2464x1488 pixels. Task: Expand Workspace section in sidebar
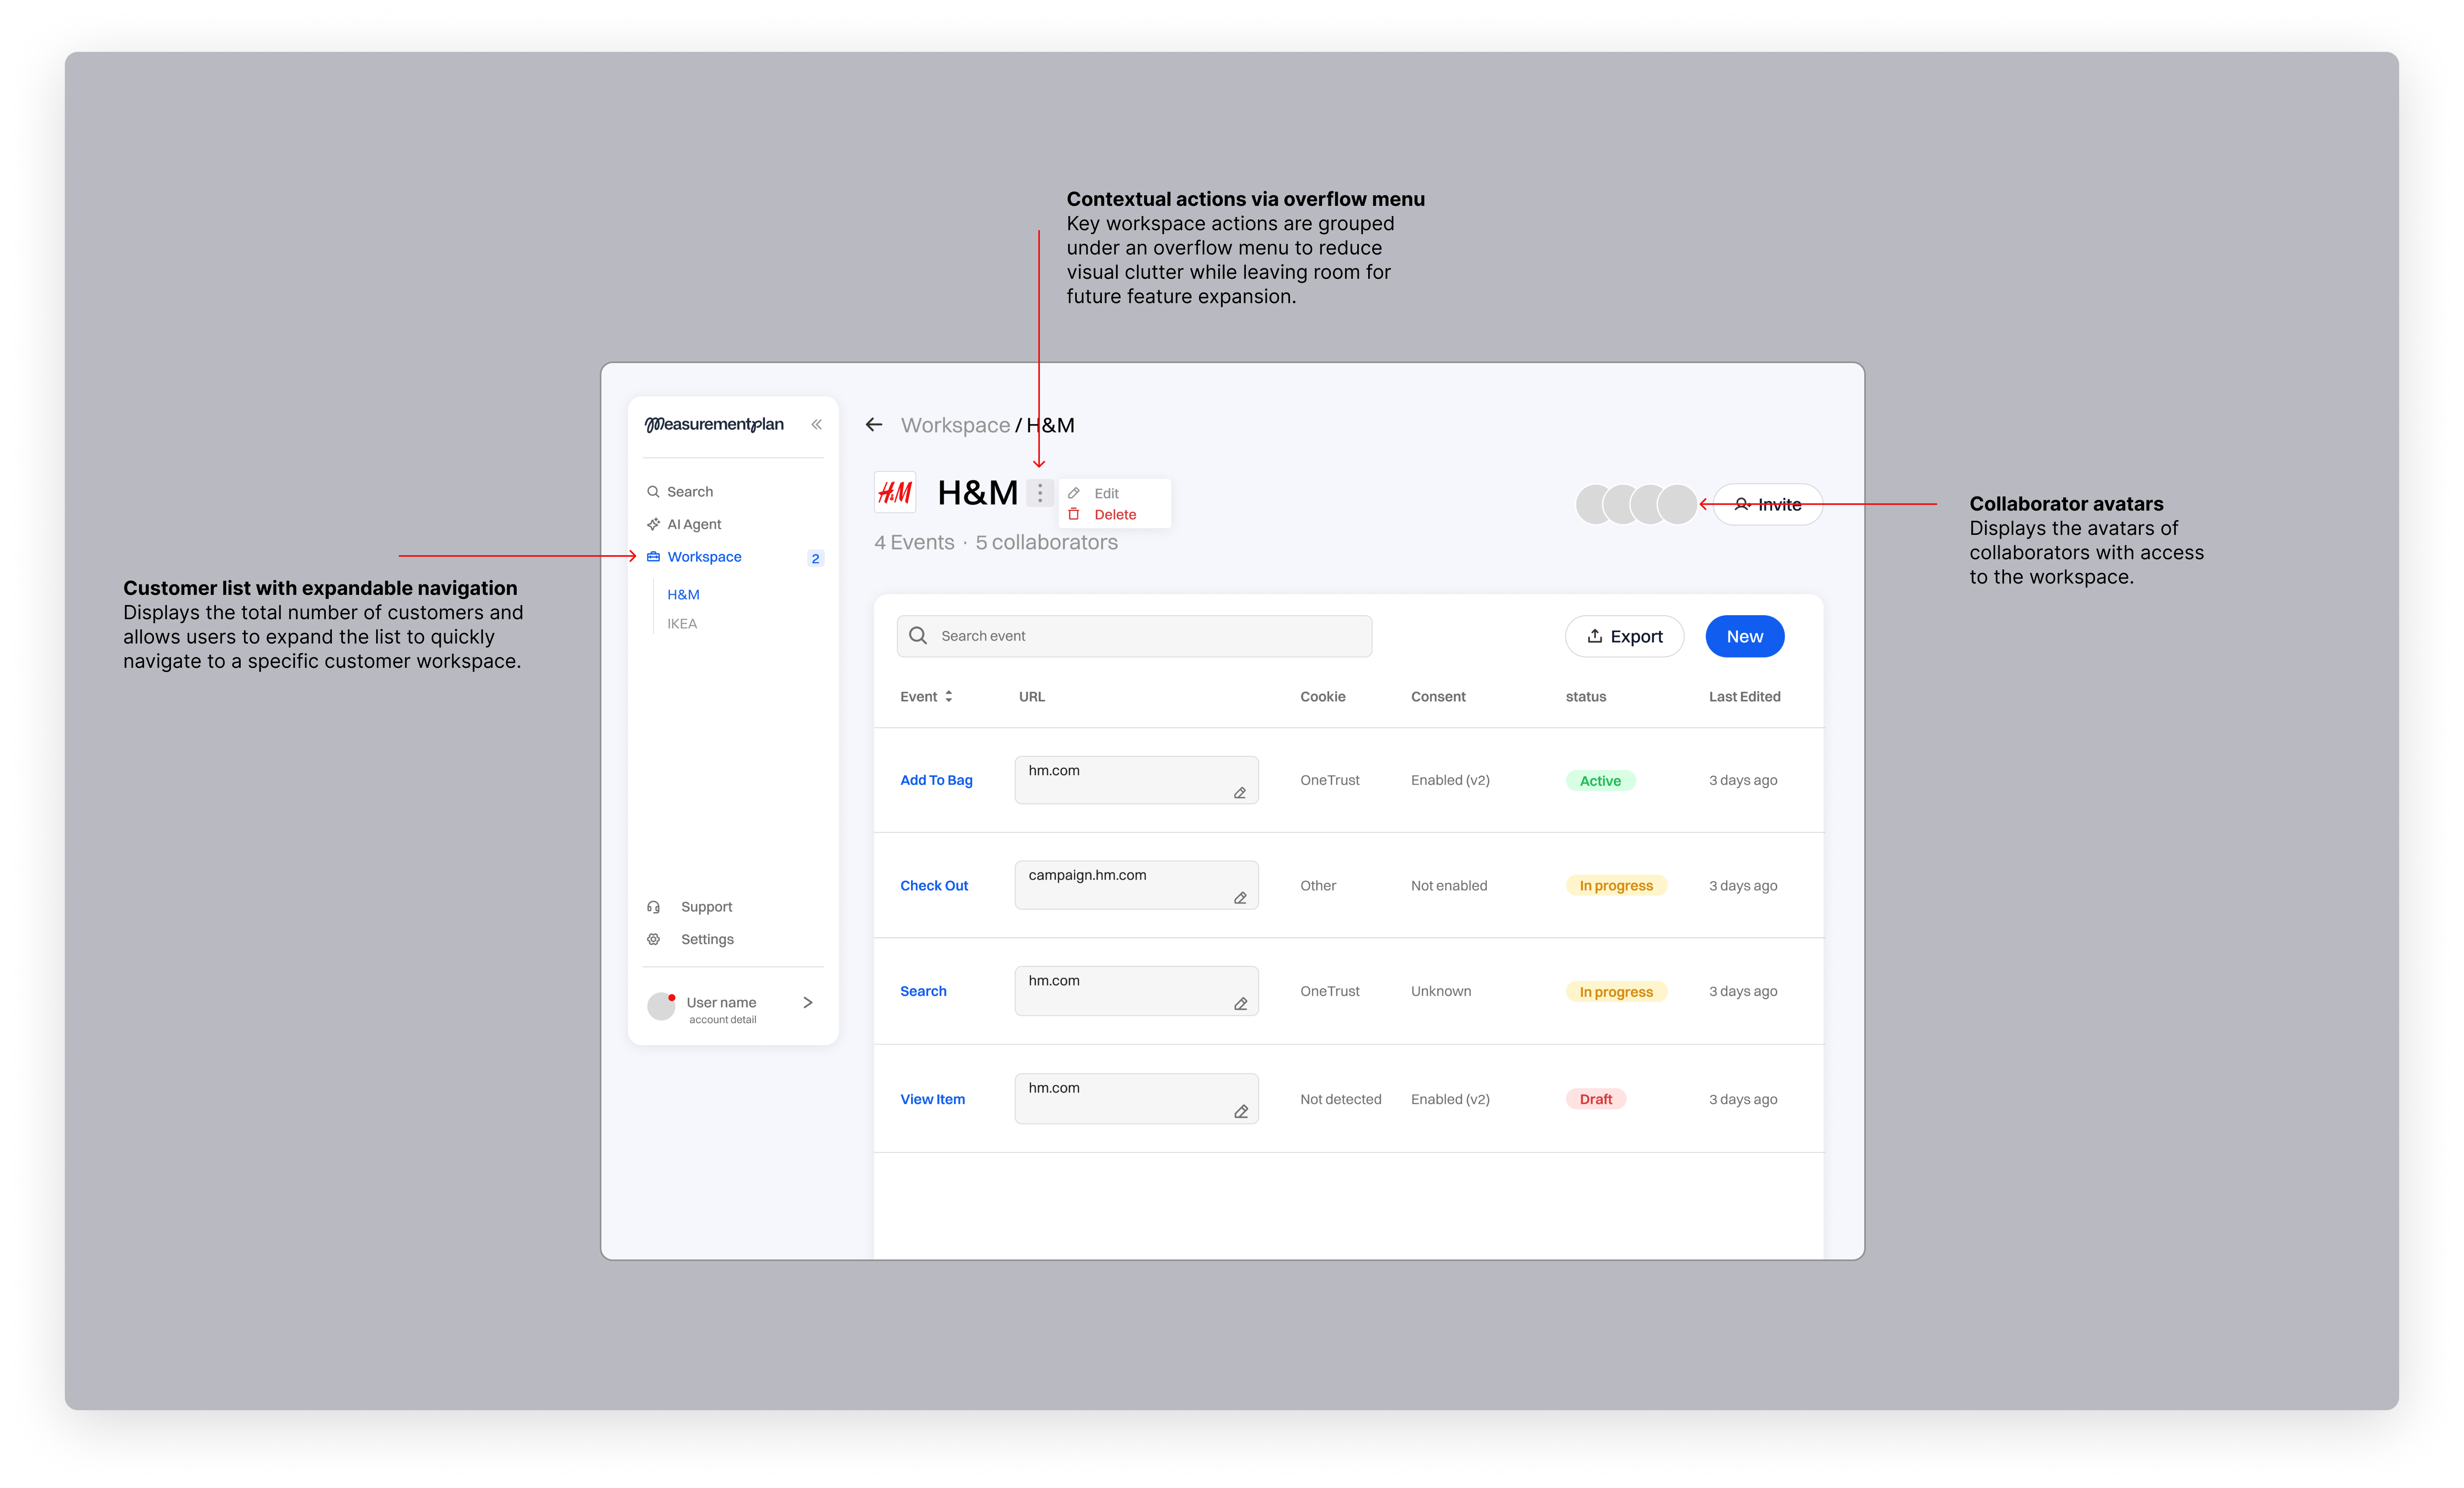point(704,557)
